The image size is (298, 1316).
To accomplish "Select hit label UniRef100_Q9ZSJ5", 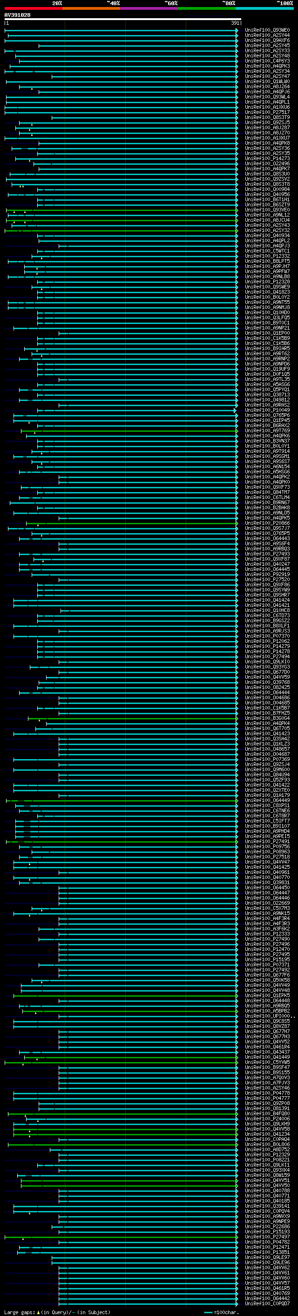I will (x=267, y=123).
